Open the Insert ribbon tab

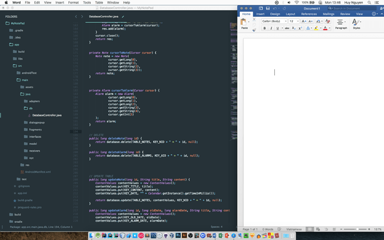(260, 14)
